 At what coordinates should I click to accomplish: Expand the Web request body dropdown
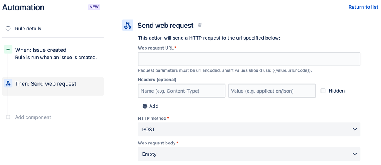249,154
